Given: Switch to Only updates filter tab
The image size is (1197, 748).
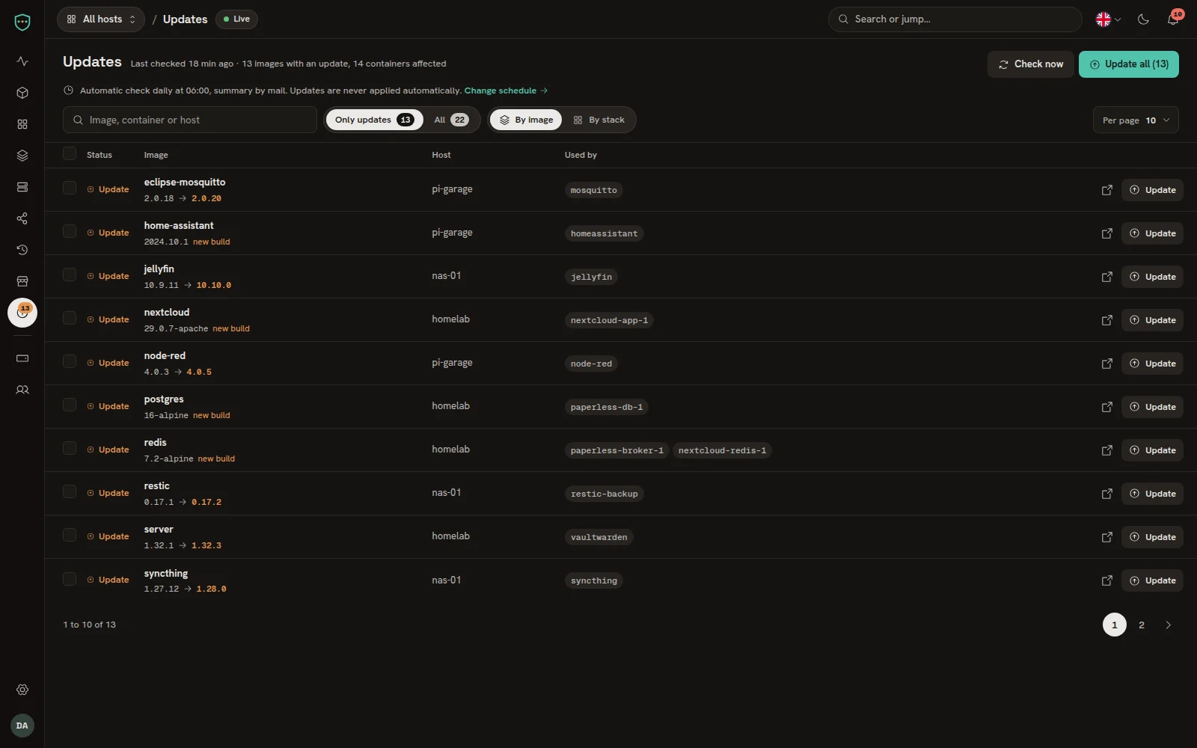Looking at the screenshot, I should tap(374, 120).
